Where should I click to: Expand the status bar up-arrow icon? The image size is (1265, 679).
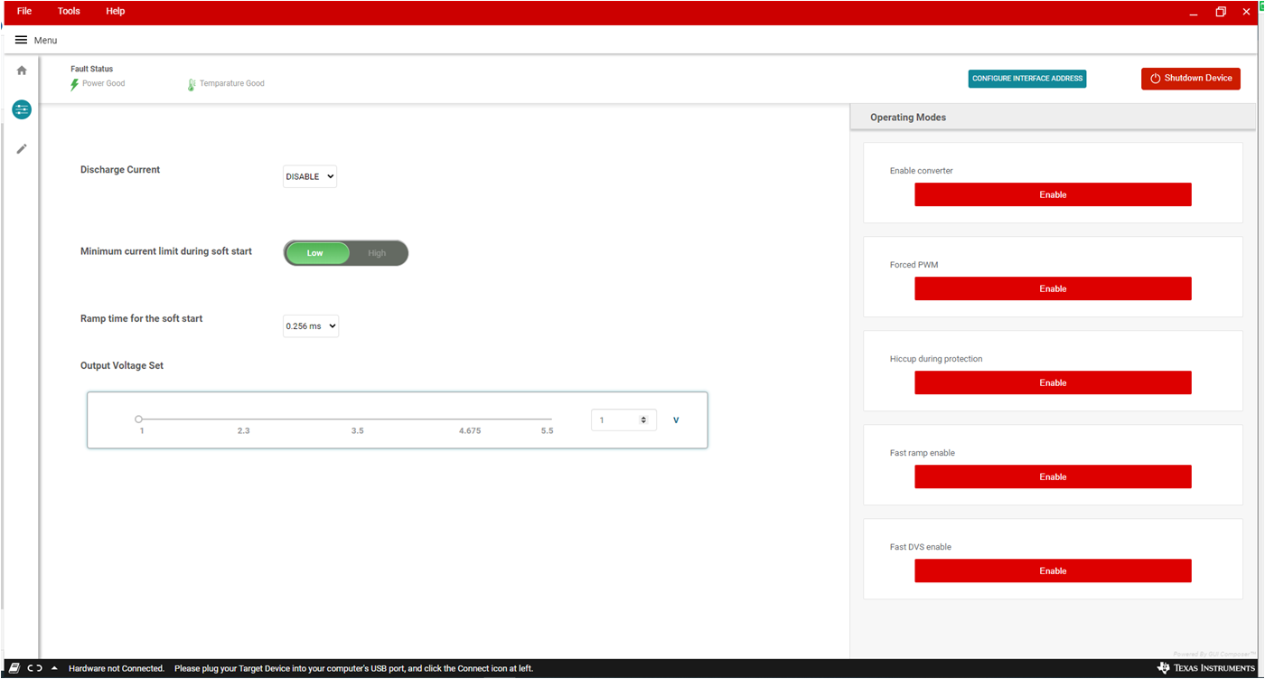[54, 668]
